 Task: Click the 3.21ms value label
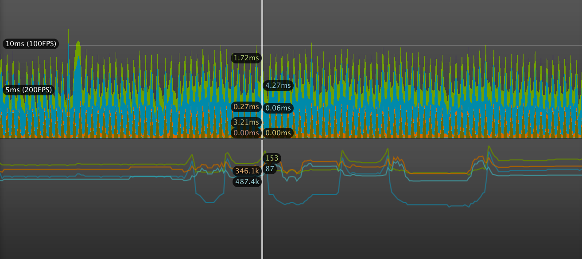246,122
